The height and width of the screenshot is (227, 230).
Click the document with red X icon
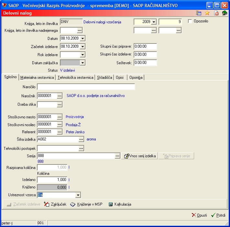216,13
